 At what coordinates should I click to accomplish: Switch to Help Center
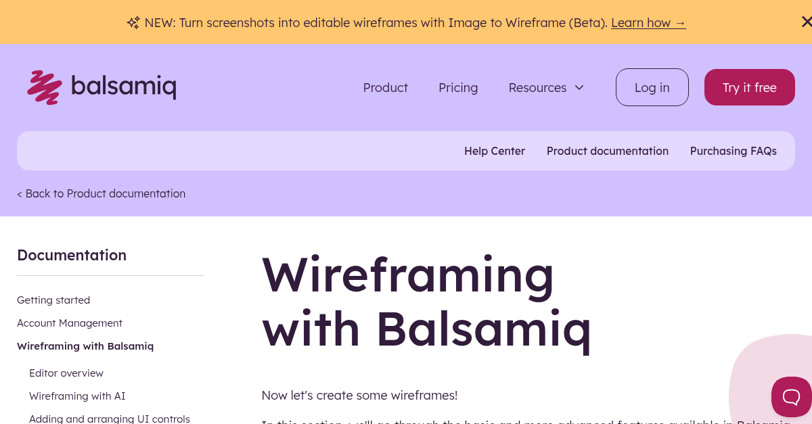coord(495,151)
